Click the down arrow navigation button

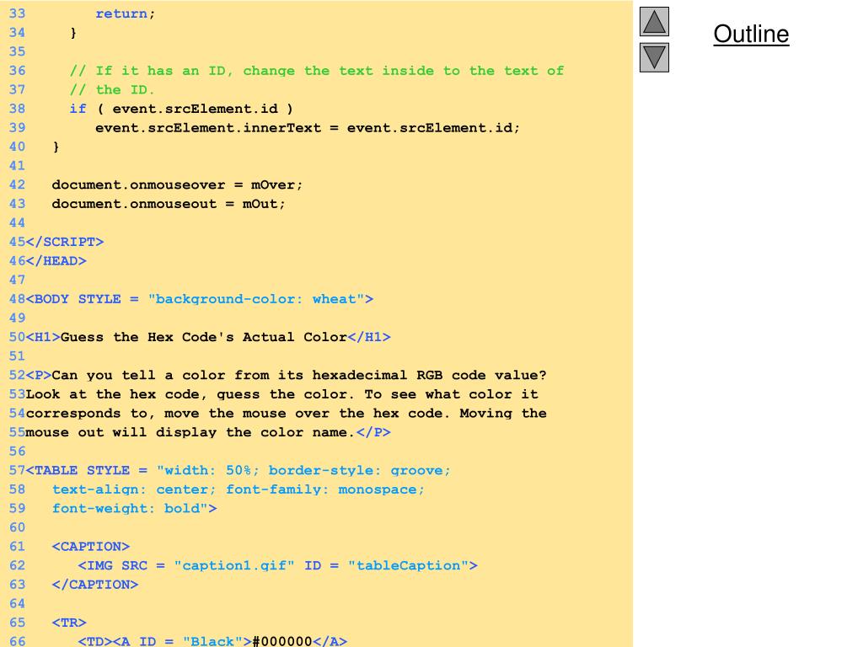point(654,58)
